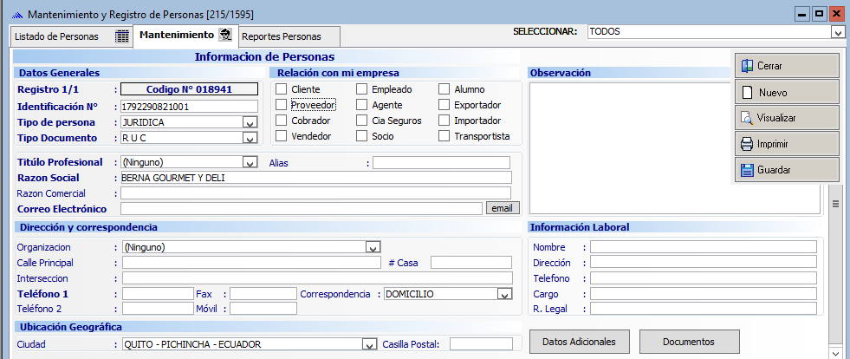Viewport: 850px width, 359px height.
Task: Switch to Reportes Personas tab
Action: coord(281,36)
